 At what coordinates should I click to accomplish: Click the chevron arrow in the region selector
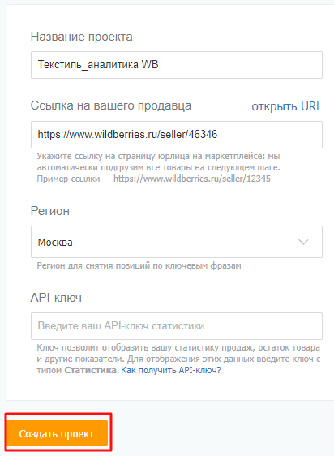303,242
